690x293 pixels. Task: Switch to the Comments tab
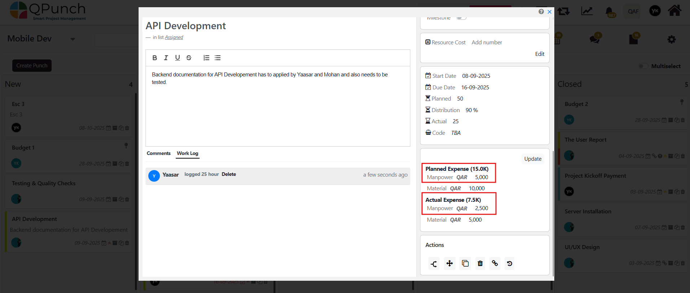(158, 153)
